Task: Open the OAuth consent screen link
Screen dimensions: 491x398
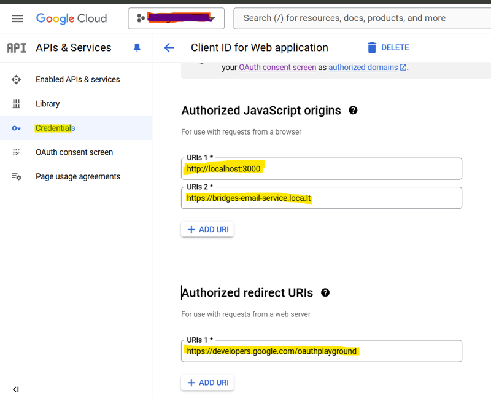Action: pos(277,68)
